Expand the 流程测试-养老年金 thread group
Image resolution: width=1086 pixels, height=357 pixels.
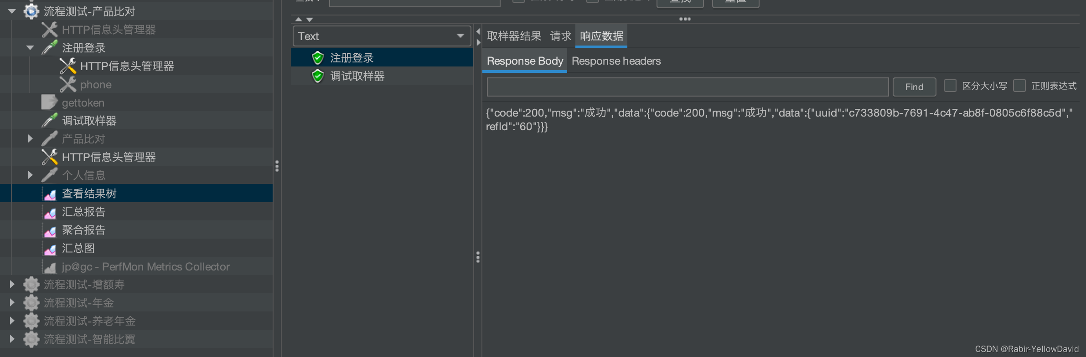point(12,321)
